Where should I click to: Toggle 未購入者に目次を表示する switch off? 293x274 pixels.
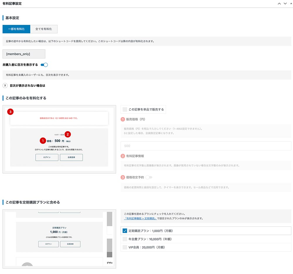point(44,65)
